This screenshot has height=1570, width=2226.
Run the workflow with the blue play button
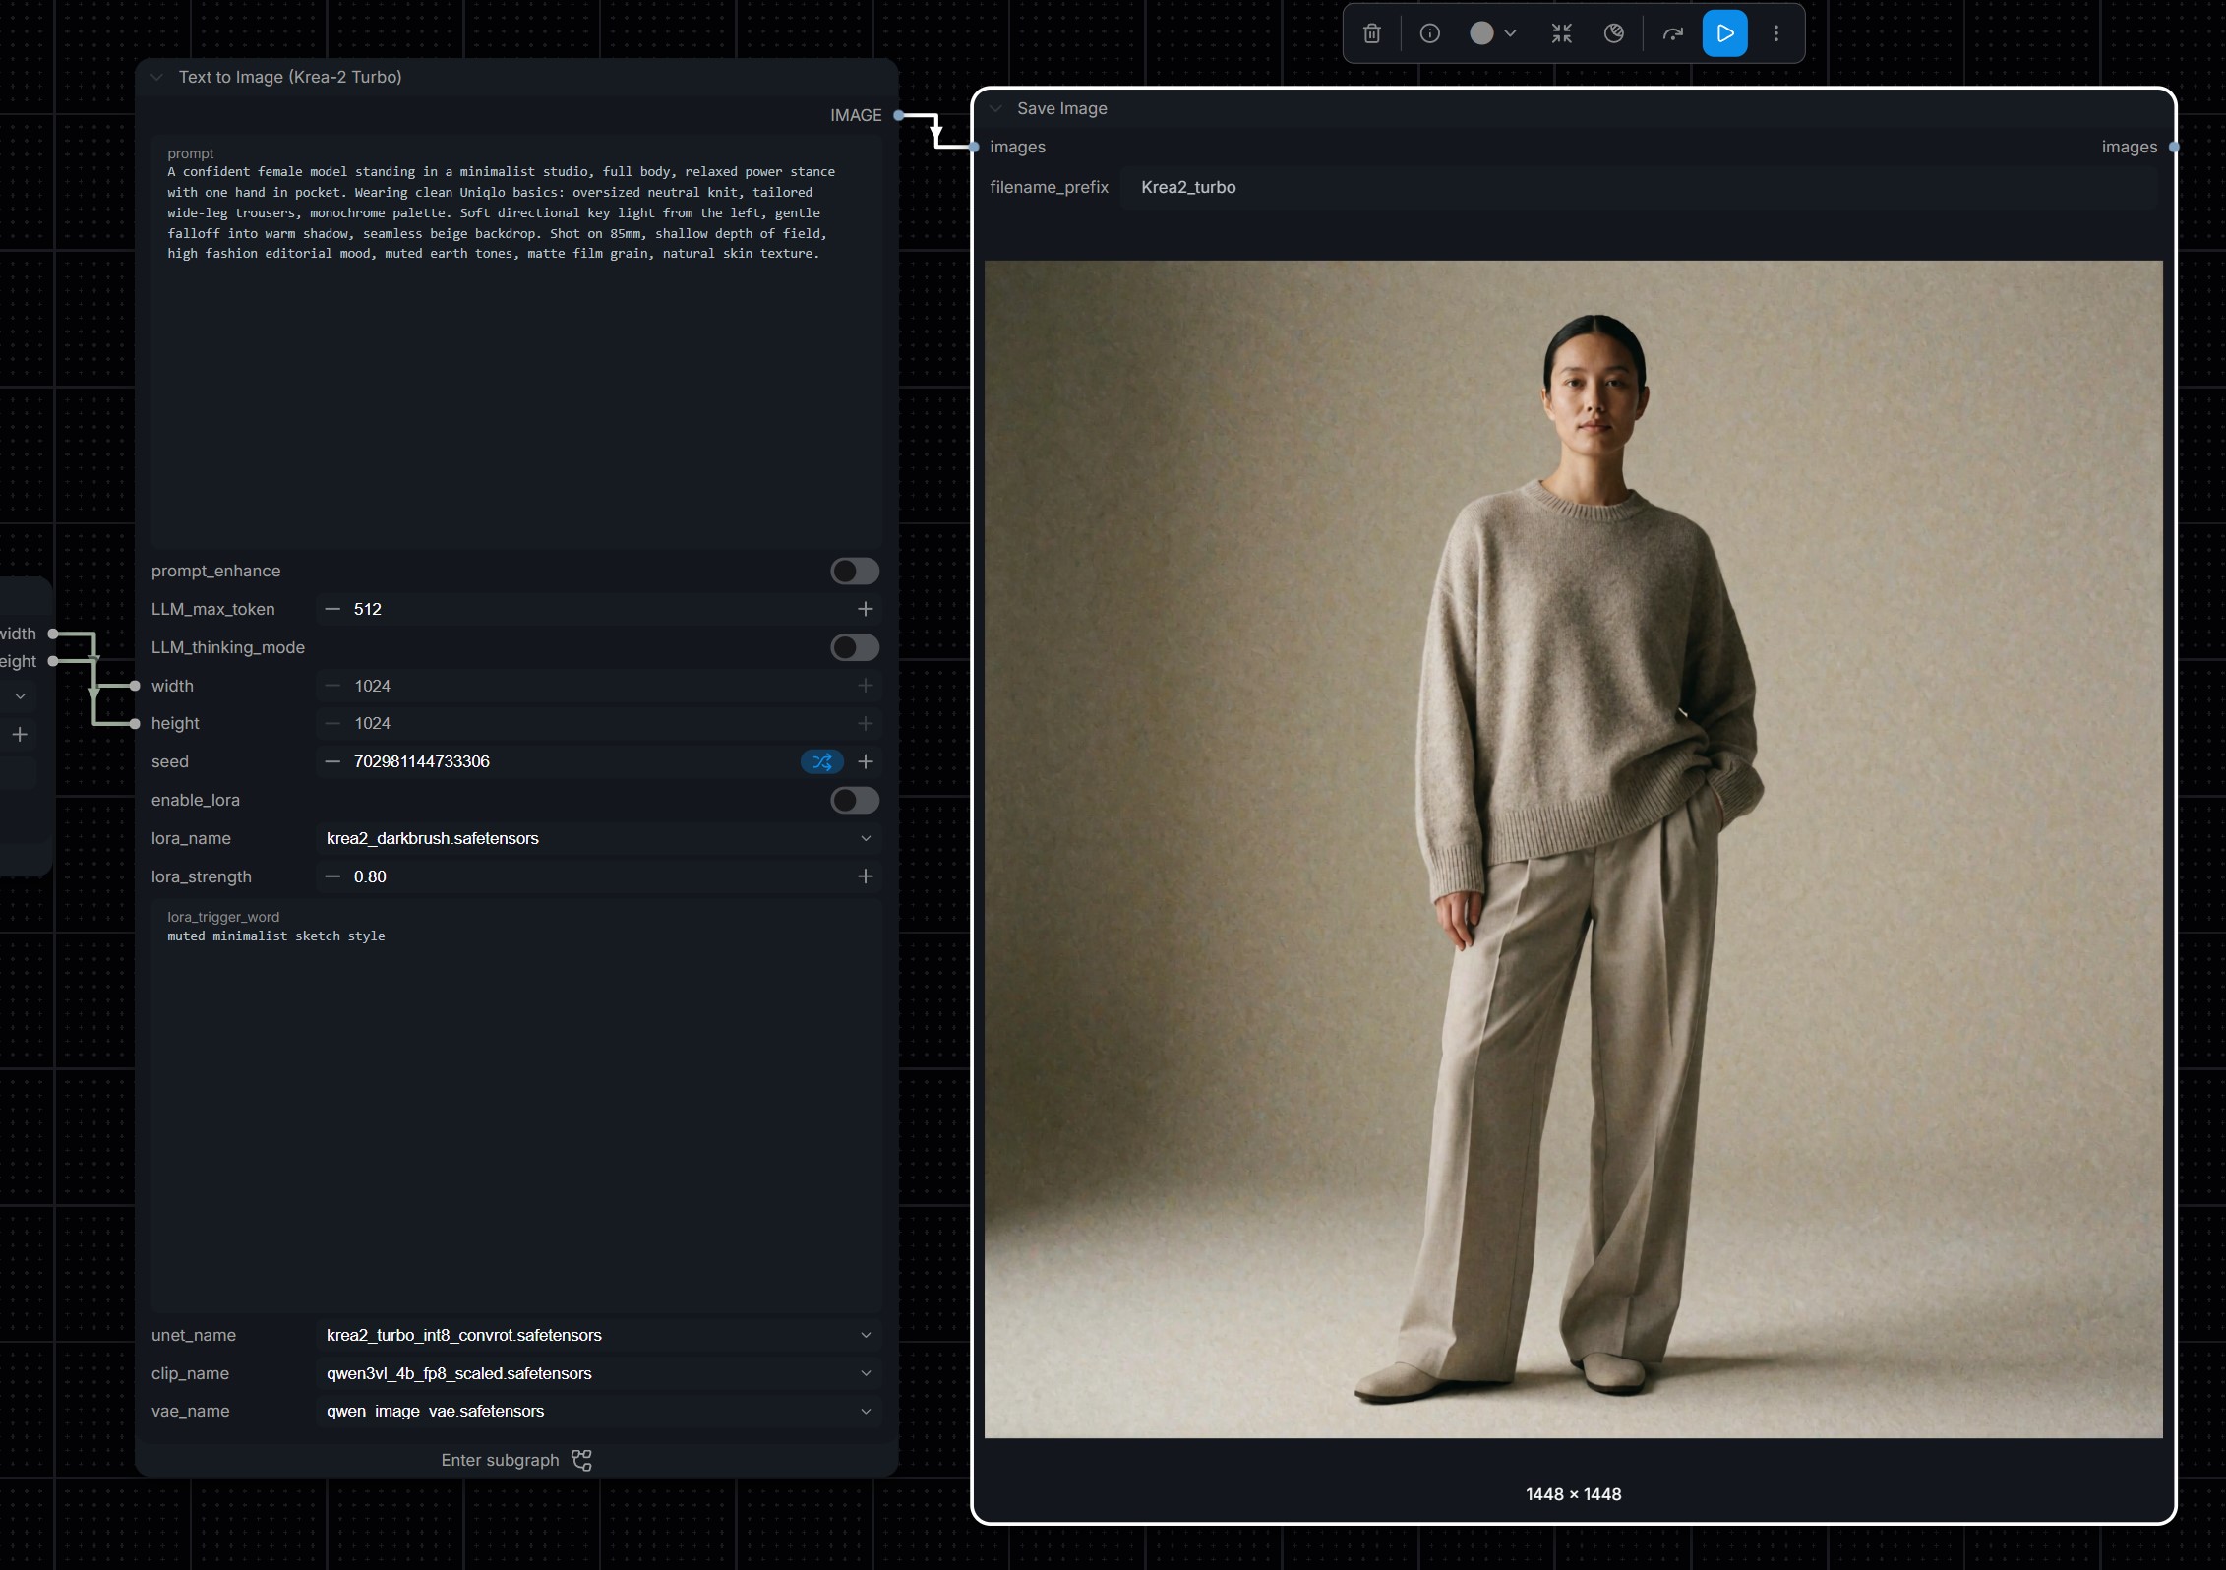(1725, 33)
